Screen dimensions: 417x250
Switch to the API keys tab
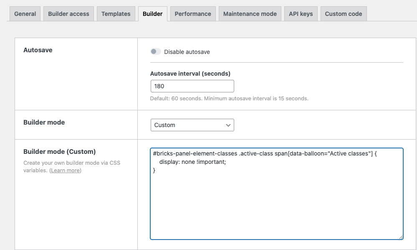pyautogui.click(x=301, y=14)
